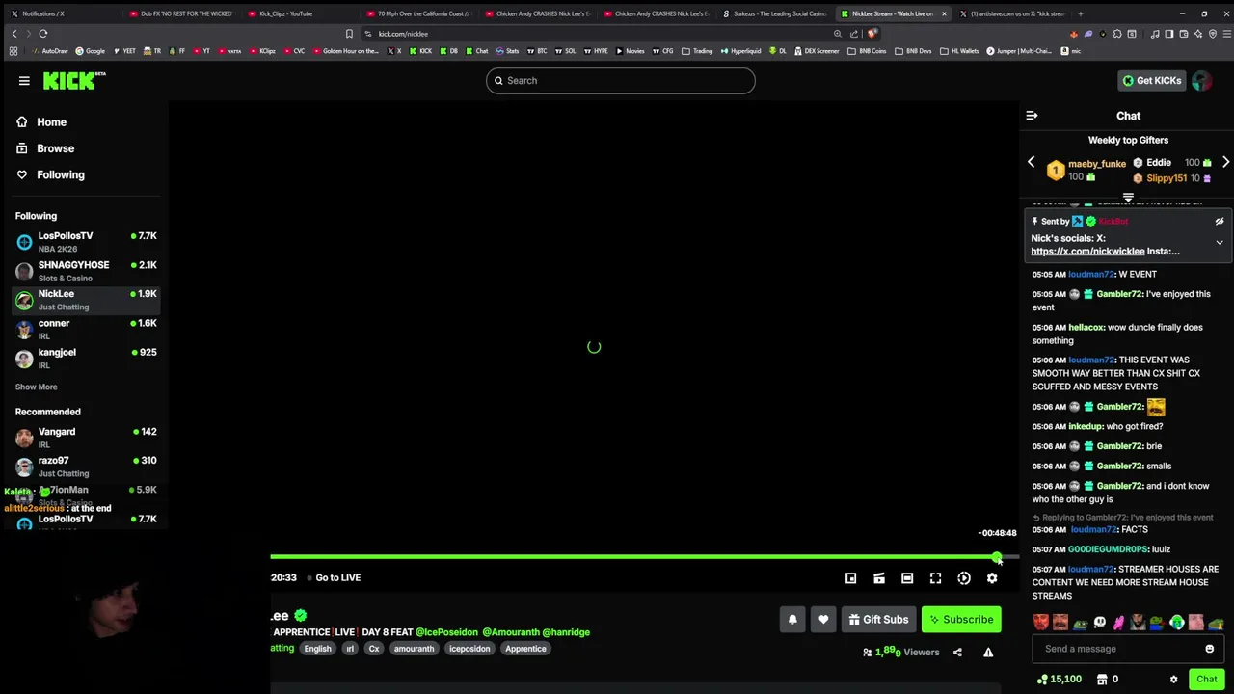Open kangjoel channel in sidebar
This screenshot has width=1234, height=694.
click(87, 358)
